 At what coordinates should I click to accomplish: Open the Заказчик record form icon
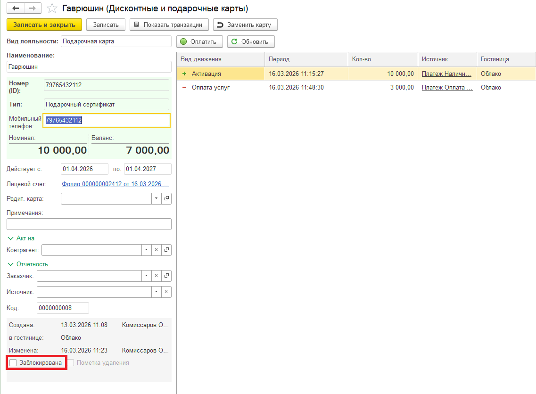tap(166, 276)
